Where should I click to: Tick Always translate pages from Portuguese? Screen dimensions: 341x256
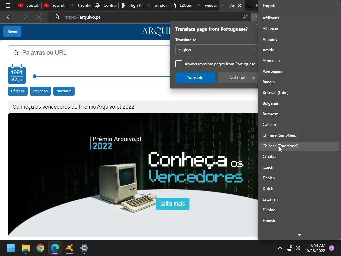[179, 64]
